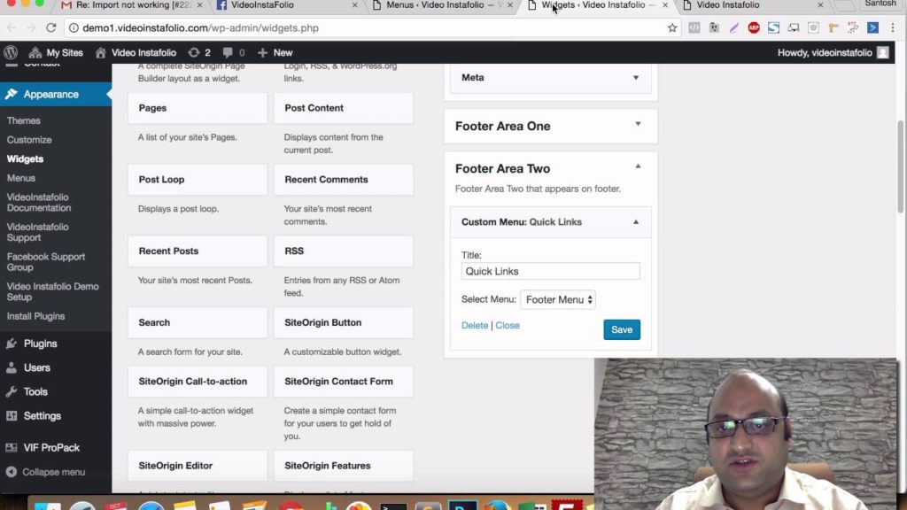Open Video Instafolio Demo Setup
The width and height of the screenshot is (907, 510).
52,291
